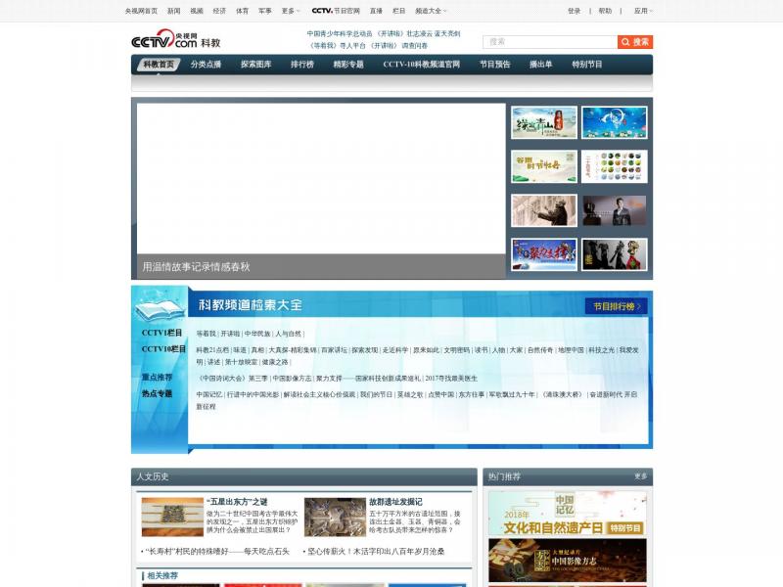Select the 科教首页 navigation tab
The height and width of the screenshot is (587, 783).
(x=159, y=65)
